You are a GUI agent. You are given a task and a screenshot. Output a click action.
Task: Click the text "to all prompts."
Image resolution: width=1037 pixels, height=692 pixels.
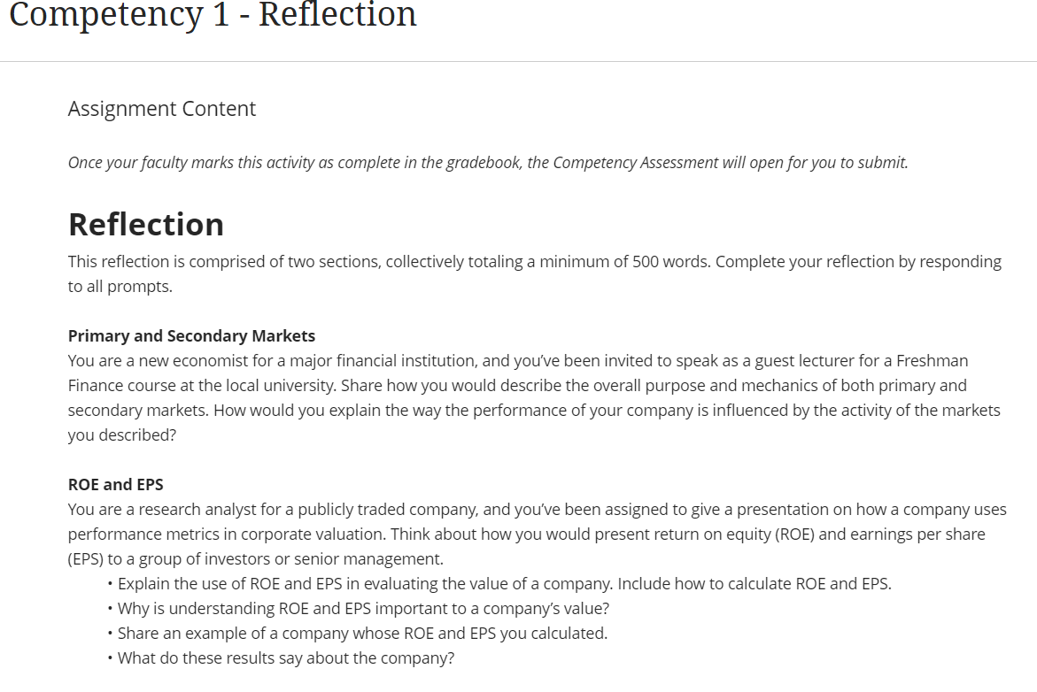120,287
